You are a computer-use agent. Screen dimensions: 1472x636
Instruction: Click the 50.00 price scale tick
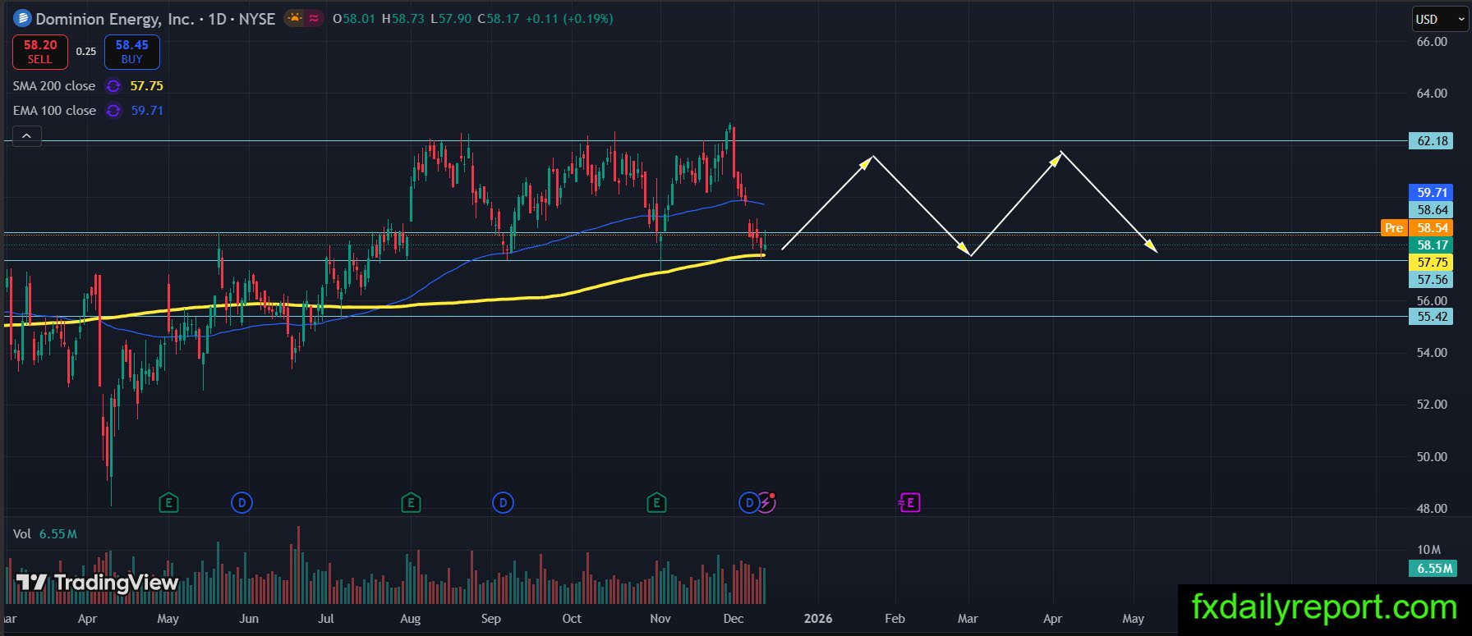click(x=1432, y=457)
